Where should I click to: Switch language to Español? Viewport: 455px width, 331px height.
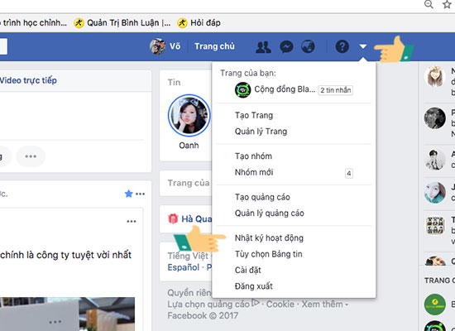(184, 267)
